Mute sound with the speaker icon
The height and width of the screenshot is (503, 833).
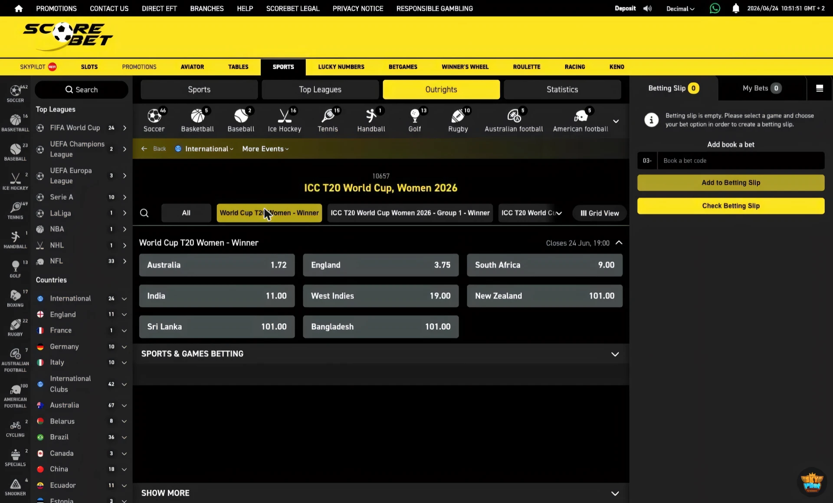[x=647, y=9]
